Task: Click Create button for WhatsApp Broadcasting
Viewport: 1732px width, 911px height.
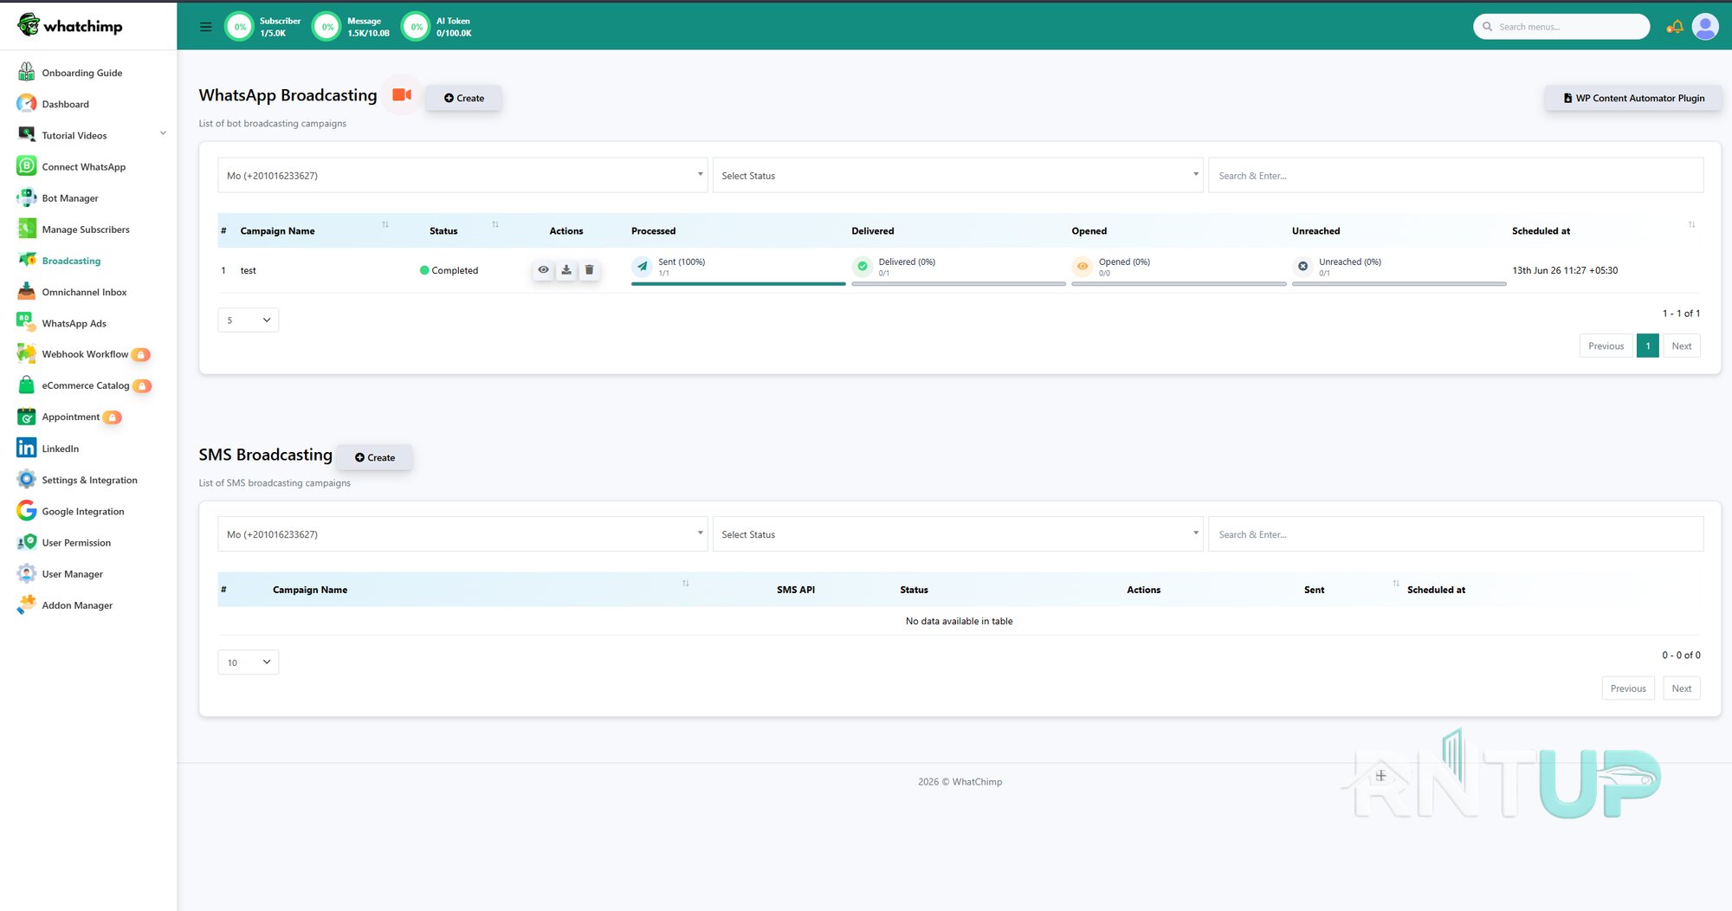Action: (x=463, y=98)
